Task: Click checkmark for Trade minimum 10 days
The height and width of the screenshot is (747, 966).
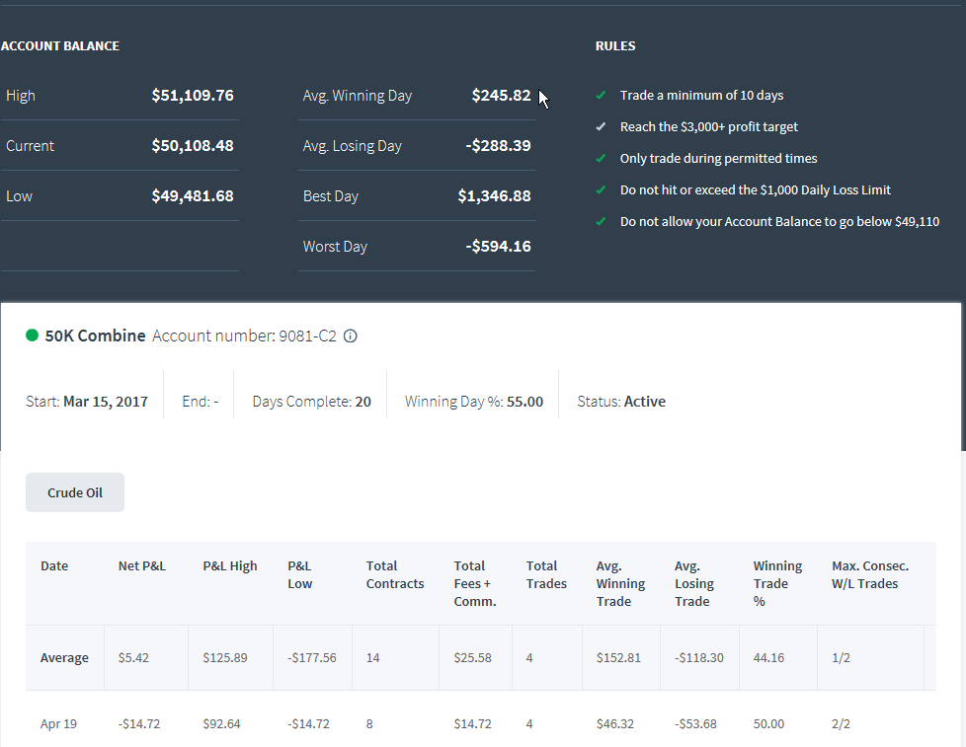Action: point(602,95)
